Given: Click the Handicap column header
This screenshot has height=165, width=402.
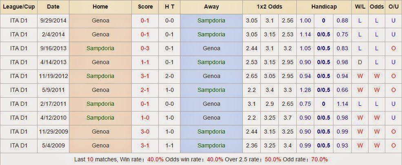Looking at the screenshot, I should [x=324, y=7].
